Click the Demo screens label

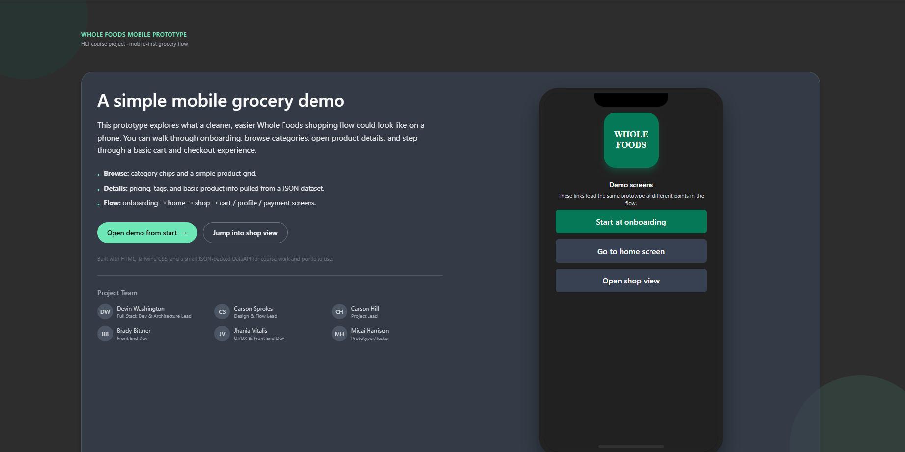click(x=631, y=185)
